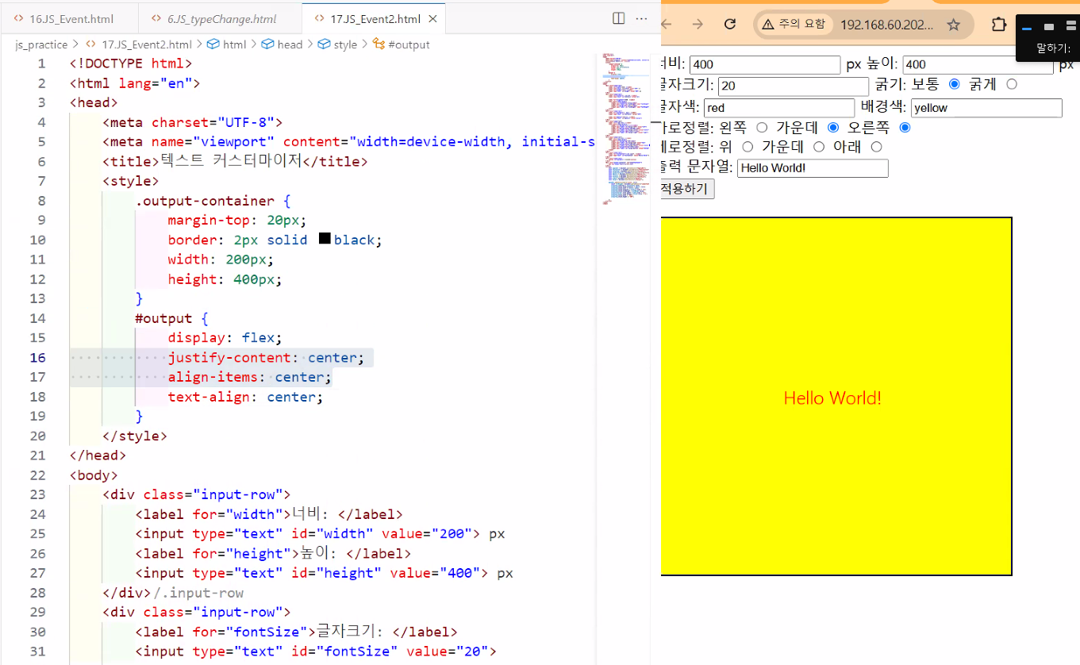Close the 17.JS_Event2.html editor tab
Image resolution: width=1080 pixels, height=665 pixels.
pos(433,18)
